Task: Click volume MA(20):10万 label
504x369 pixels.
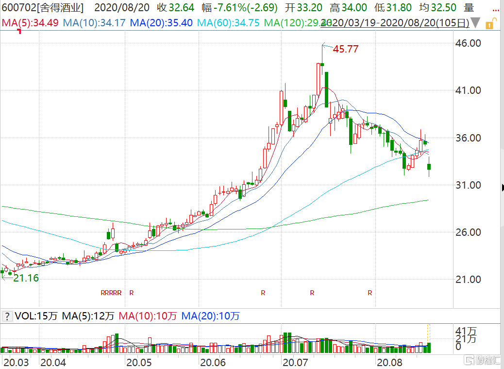Action: (x=211, y=316)
